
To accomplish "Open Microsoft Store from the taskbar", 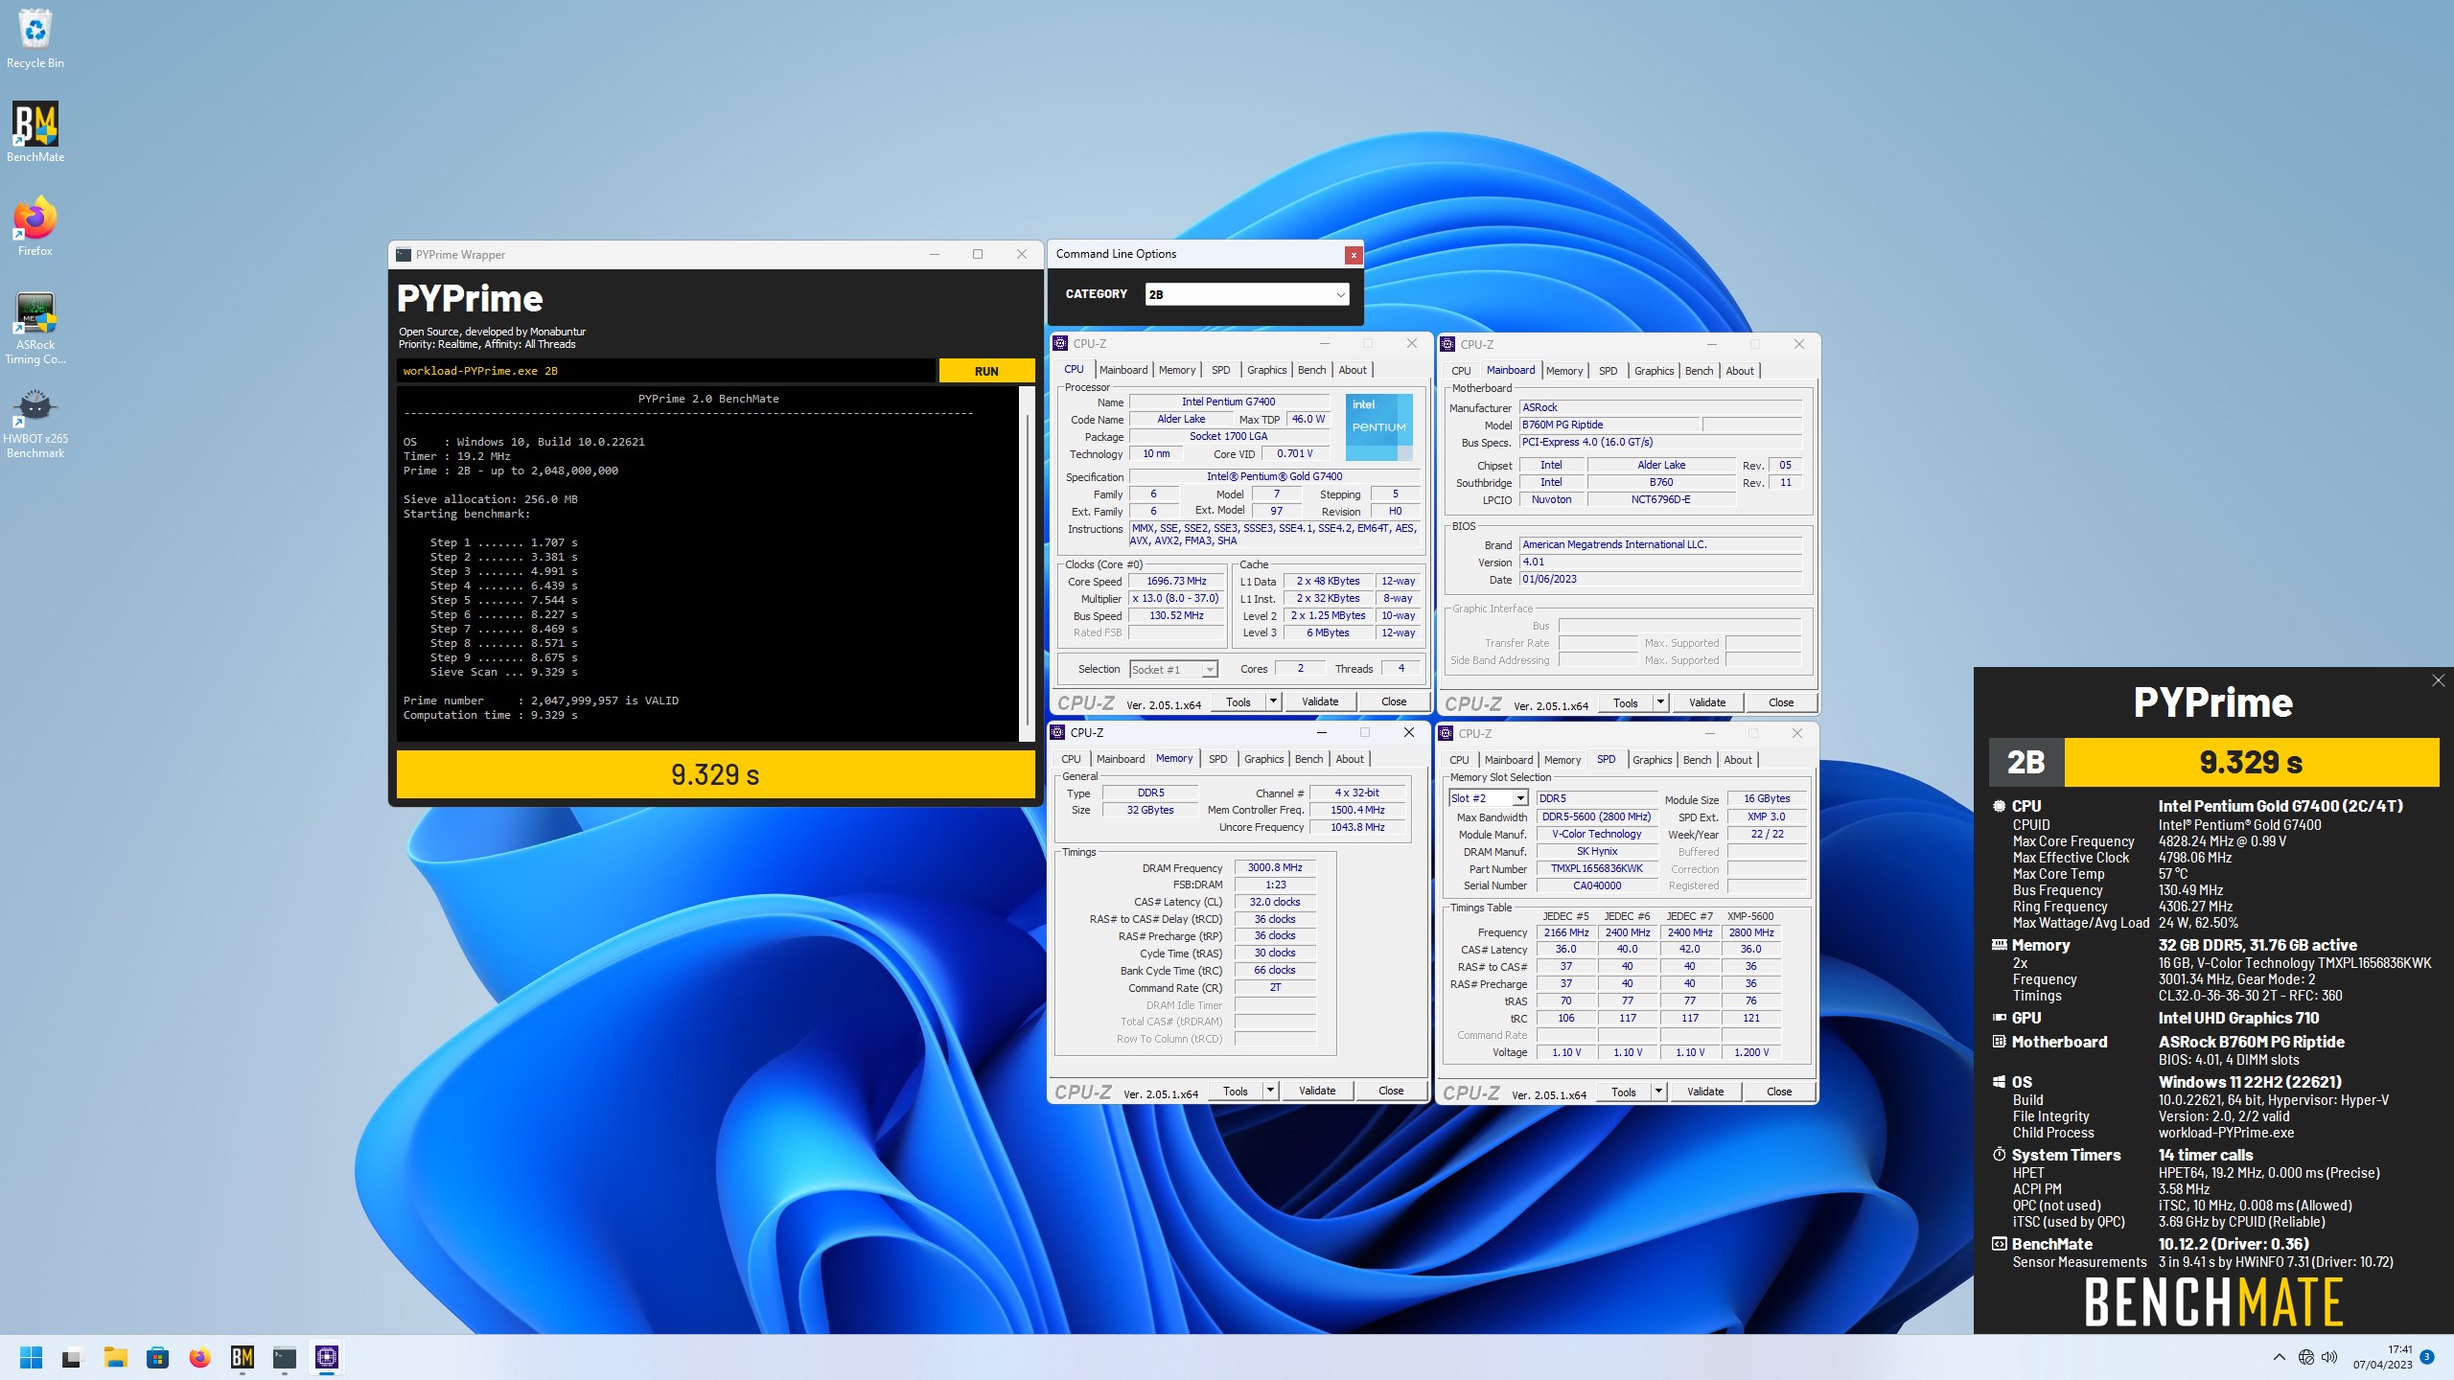I will (157, 1357).
